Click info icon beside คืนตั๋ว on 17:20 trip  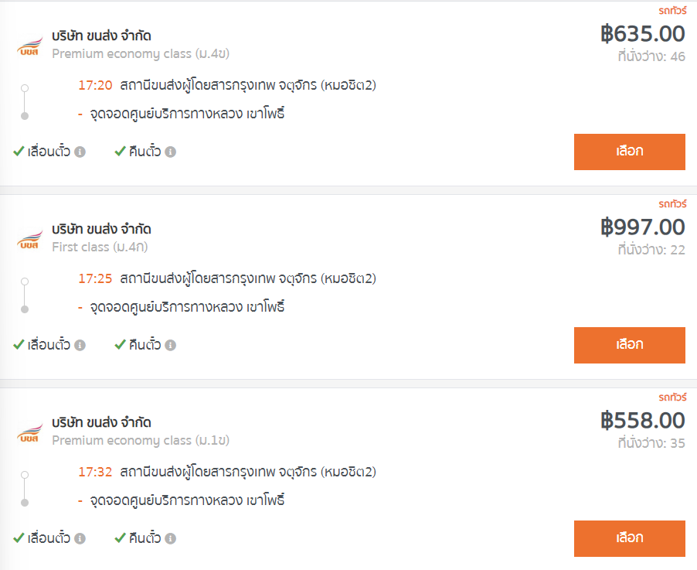(x=170, y=152)
